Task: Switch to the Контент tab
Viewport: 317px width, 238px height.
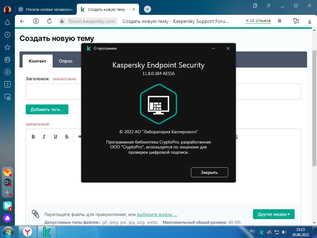Action: (x=38, y=61)
